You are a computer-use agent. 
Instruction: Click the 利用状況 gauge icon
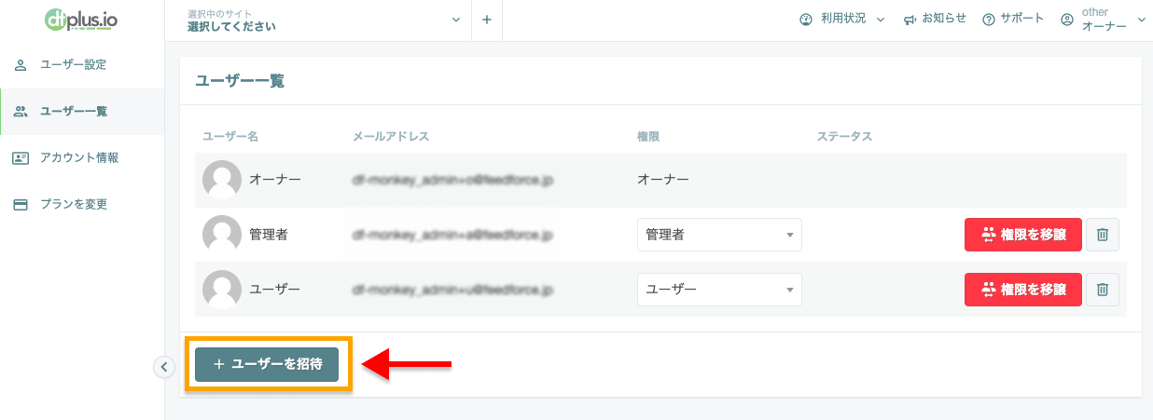click(x=806, y=20)
